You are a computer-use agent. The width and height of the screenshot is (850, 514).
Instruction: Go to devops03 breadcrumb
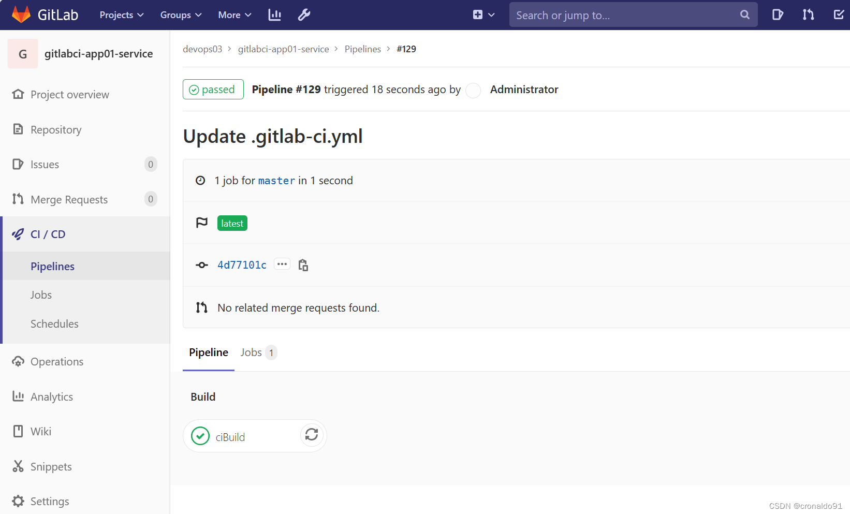click(x=202, y=49)
